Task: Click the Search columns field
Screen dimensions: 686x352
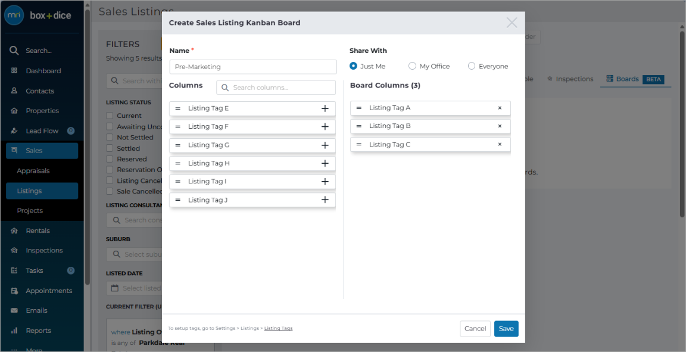Action: 276,88
